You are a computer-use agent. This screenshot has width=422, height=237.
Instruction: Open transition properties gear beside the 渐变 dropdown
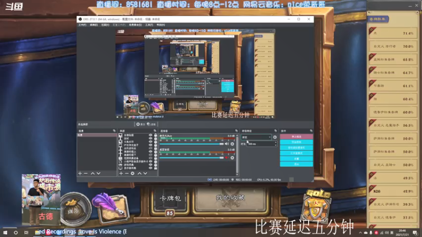pos(275,137)
